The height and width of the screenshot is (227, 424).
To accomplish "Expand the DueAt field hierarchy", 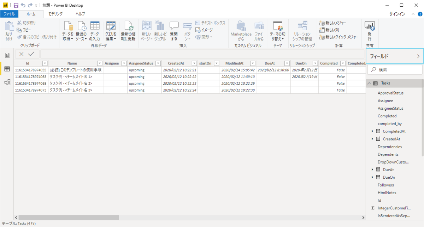I will pos(372,170).
